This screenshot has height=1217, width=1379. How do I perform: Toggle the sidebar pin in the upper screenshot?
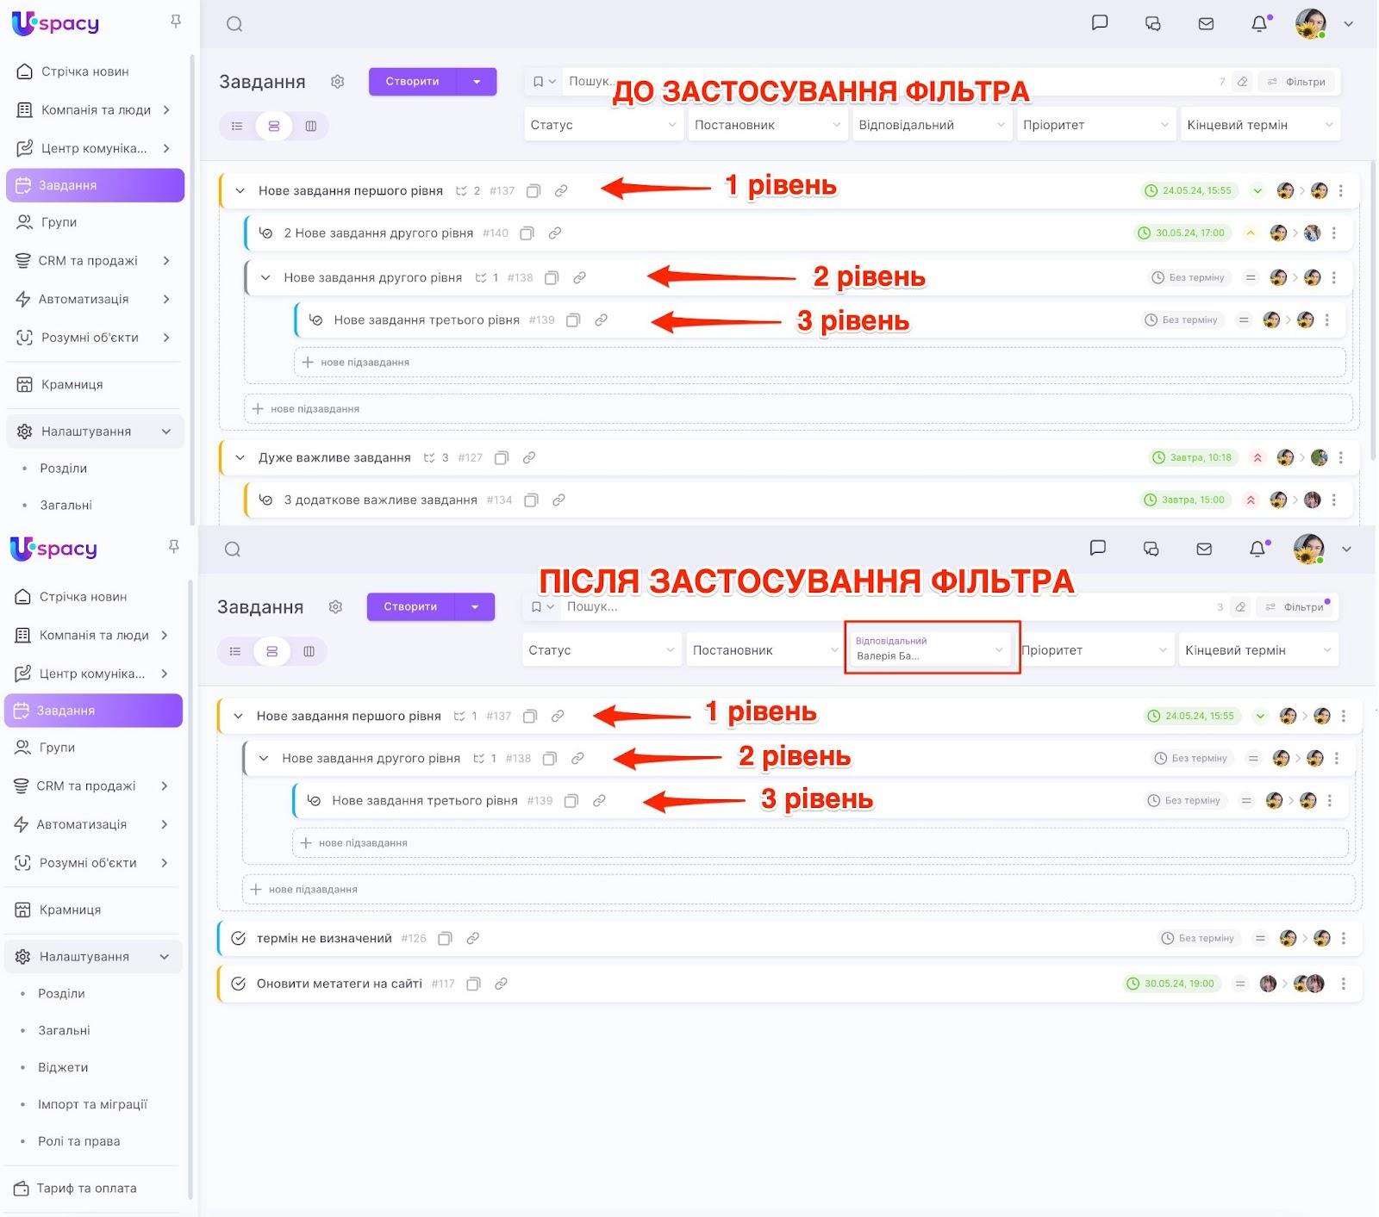point(176,22)
